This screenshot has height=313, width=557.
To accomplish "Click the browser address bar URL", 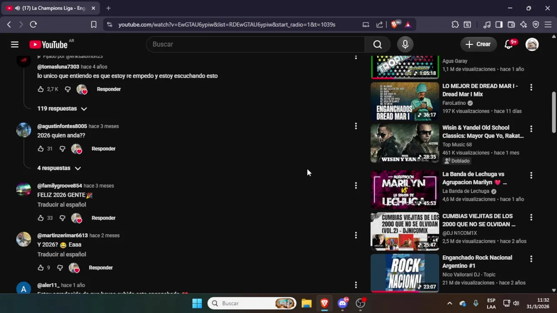I will 227,25.
